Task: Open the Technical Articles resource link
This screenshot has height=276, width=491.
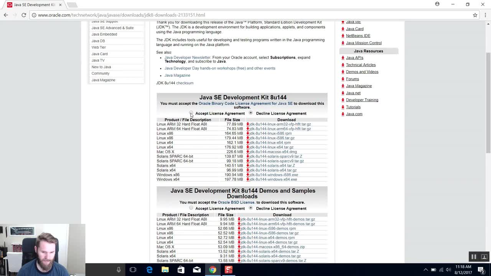Action: point(361,65)
